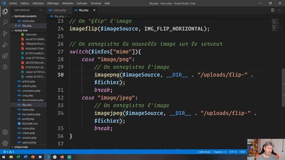The image size is (285, 160).
Task: Open the Affichage menu
Action: coord(53,3)
